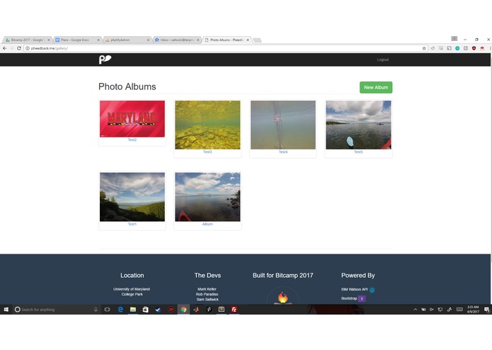Click the New Album button
The width and height of the screenshot is (492, 350).
tap(376, 87)
